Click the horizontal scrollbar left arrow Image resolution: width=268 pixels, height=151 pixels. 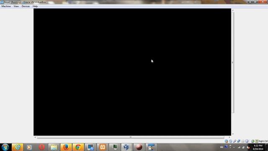(x=35, y=137)
